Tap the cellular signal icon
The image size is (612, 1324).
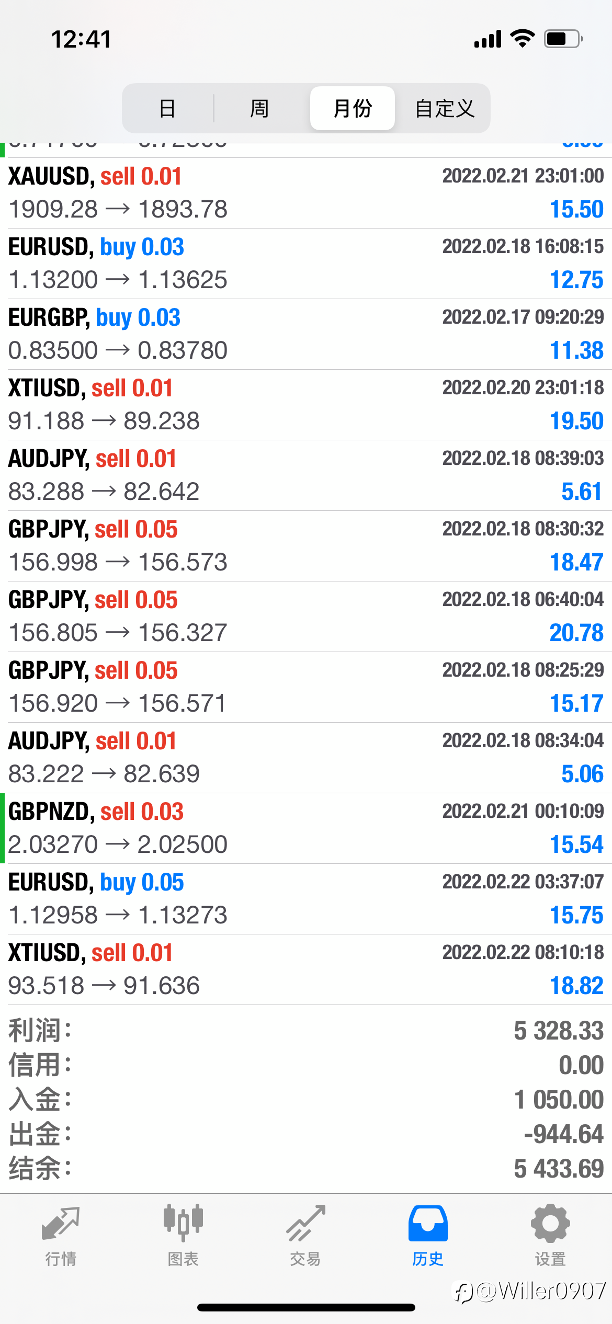[x=488, y=39]
